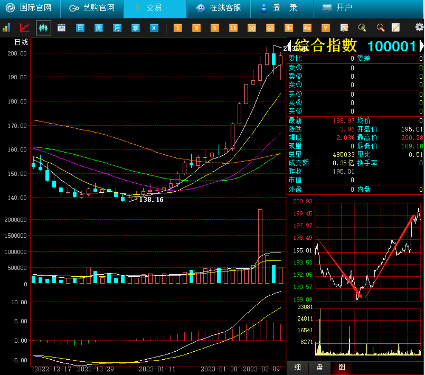The image size is (425, 375).
Task: Click the percentage change 2.03%
Action: pos(346,138)
